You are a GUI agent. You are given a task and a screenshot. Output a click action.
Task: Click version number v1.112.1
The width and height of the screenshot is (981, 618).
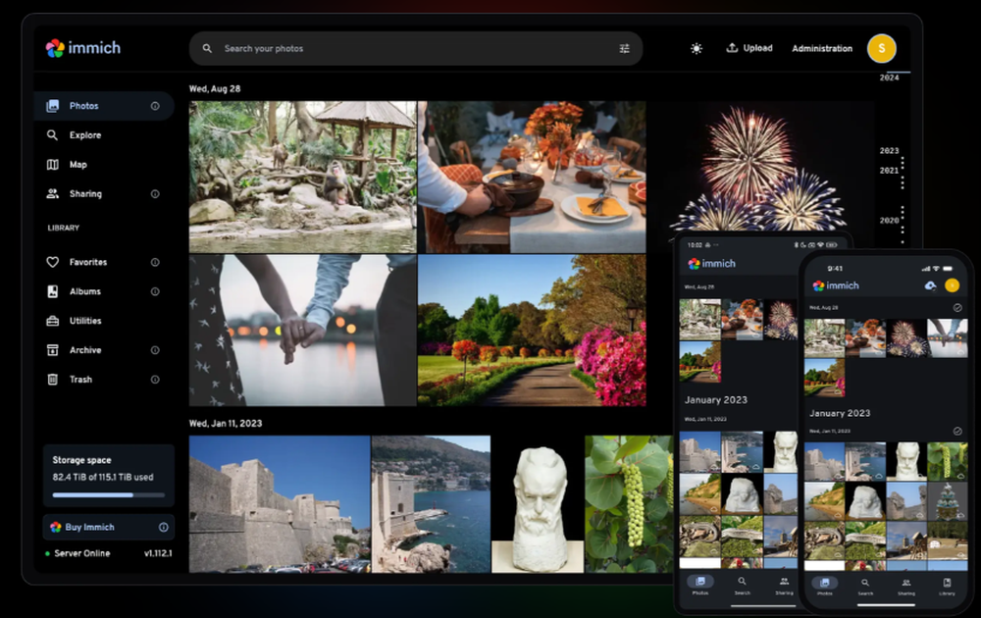[x=158, y=553]
